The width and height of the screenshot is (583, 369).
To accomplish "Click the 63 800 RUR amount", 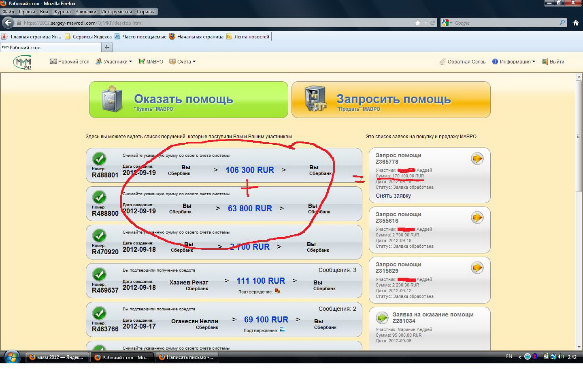I will click(250, 209).
